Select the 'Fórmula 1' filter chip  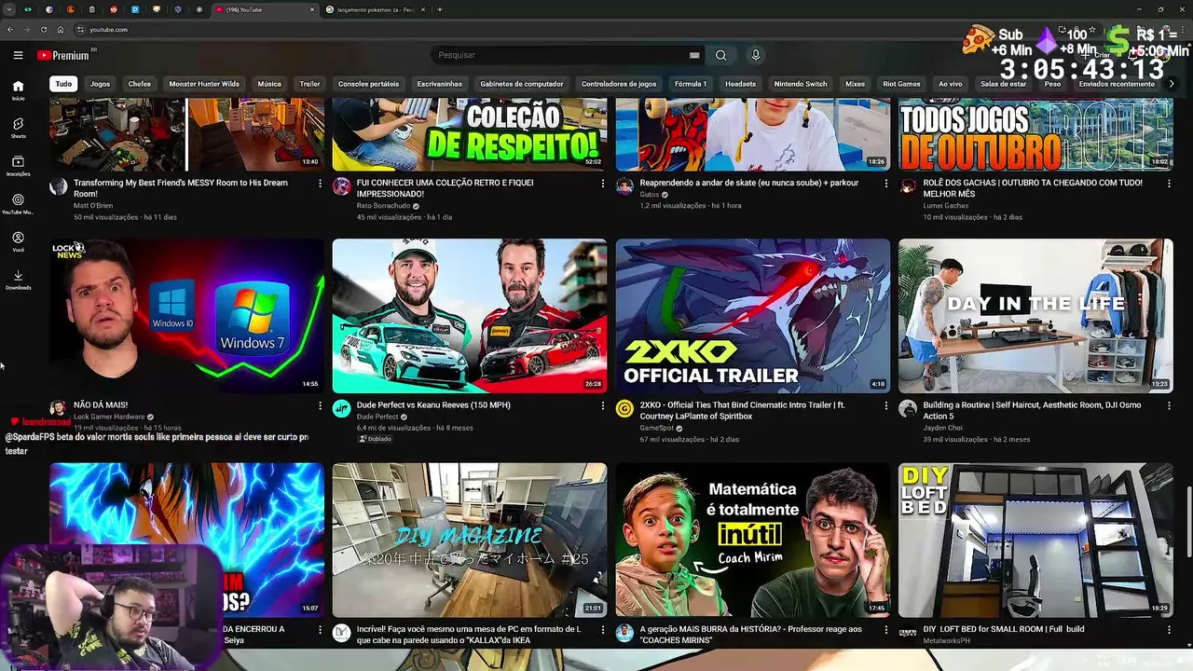691,84
